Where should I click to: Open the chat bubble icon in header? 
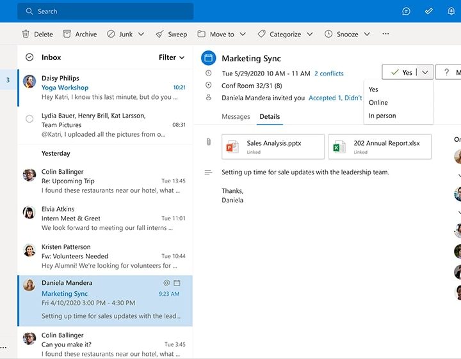tap(406, 11)
